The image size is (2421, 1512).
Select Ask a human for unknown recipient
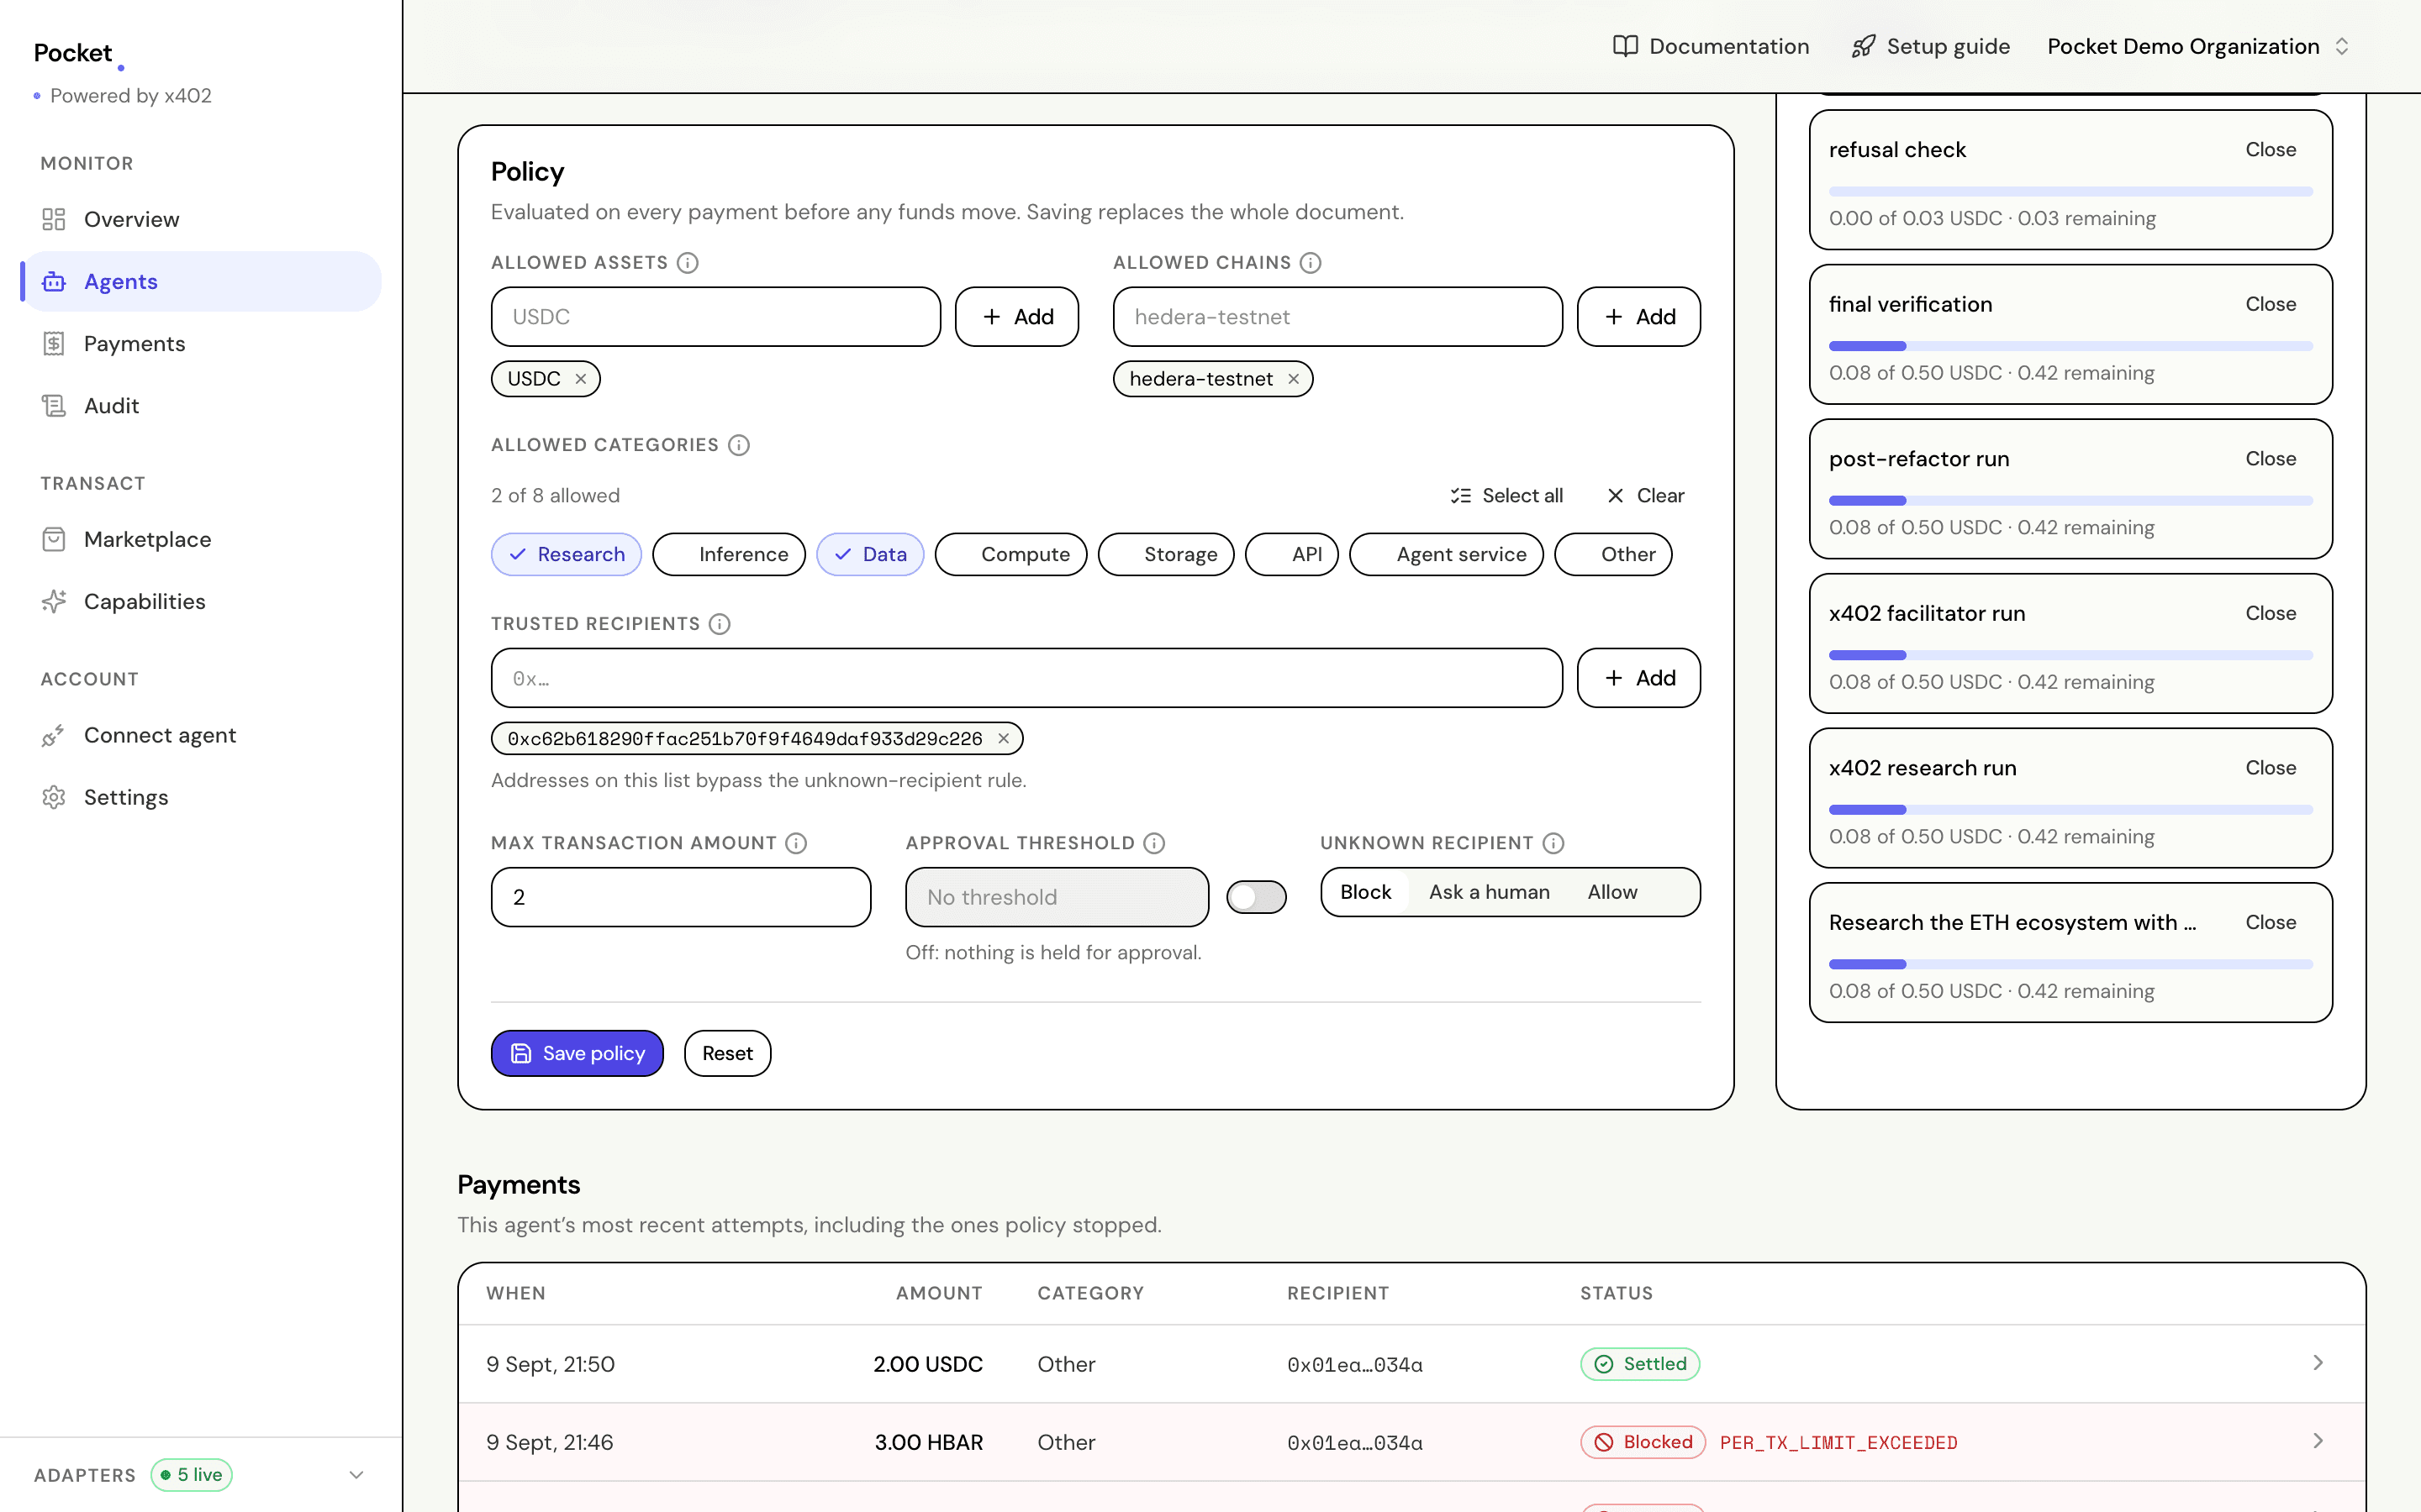point(1489,892)
